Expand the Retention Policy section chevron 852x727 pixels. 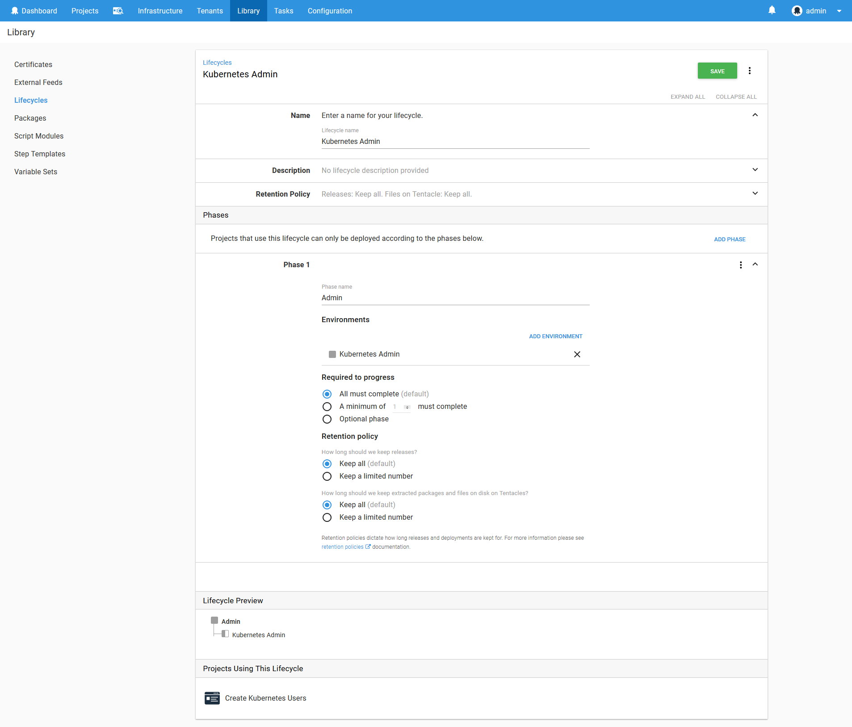click(755, 193)
